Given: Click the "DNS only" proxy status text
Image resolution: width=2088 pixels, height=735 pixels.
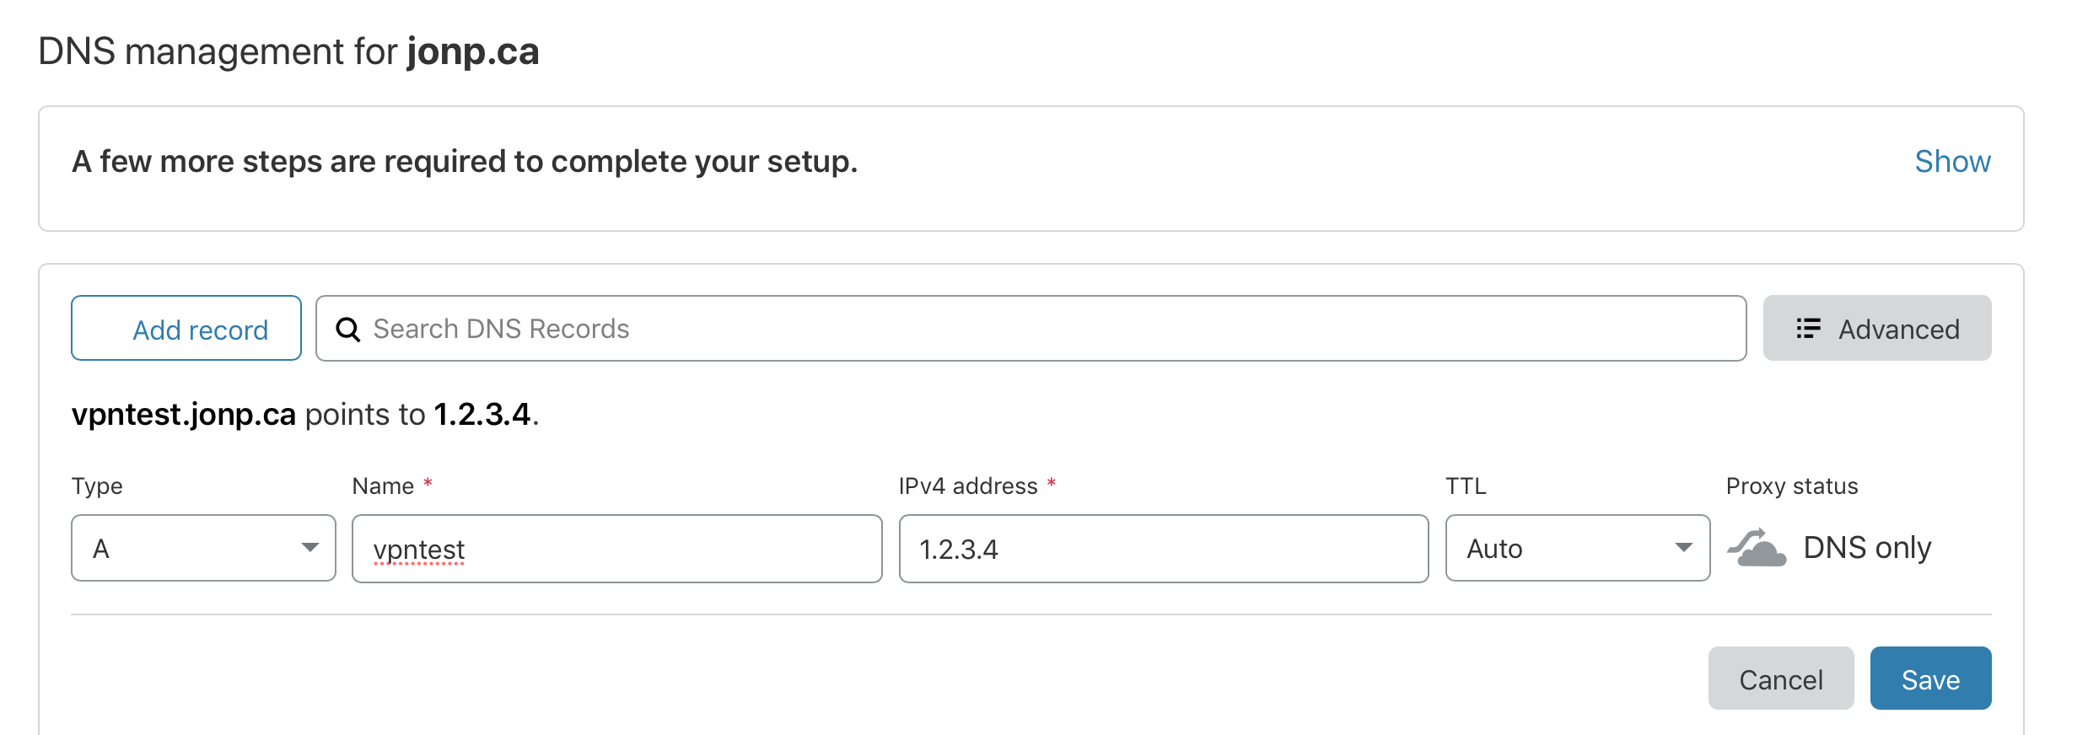Looking at the screenshot, I should 1867,549.
